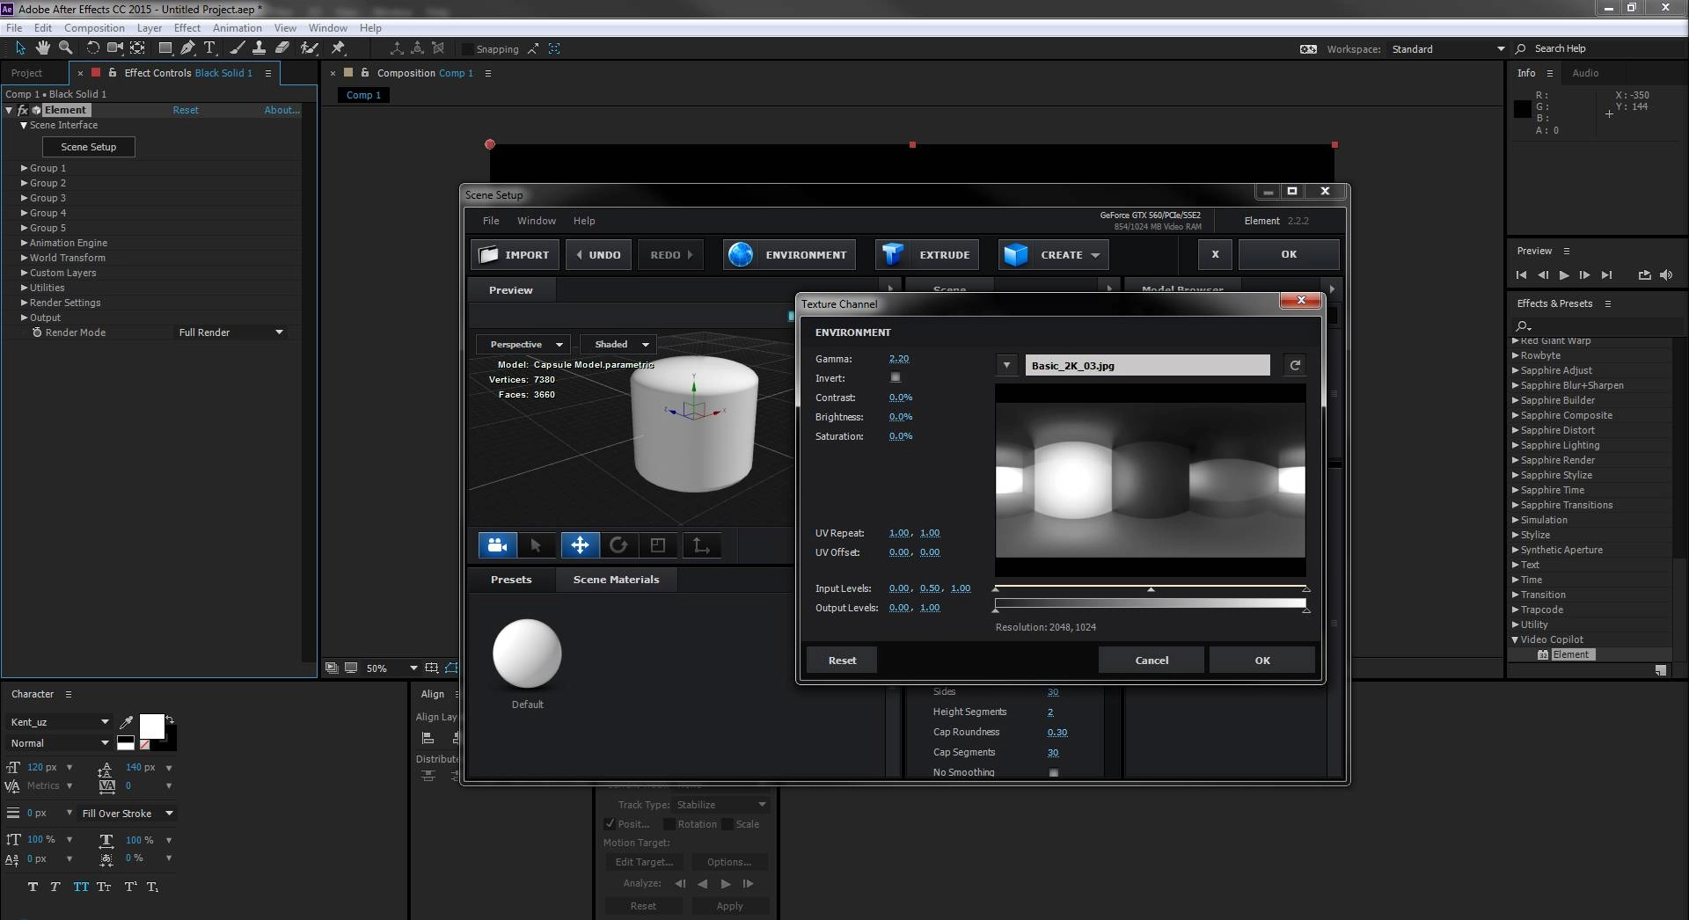Viewport: 1689px width, 920px height.
Task: Select the Roto Brush tool
Action: (309, 47)
